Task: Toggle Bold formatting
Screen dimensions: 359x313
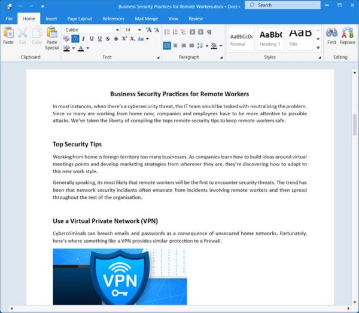Action: [75, 39]
